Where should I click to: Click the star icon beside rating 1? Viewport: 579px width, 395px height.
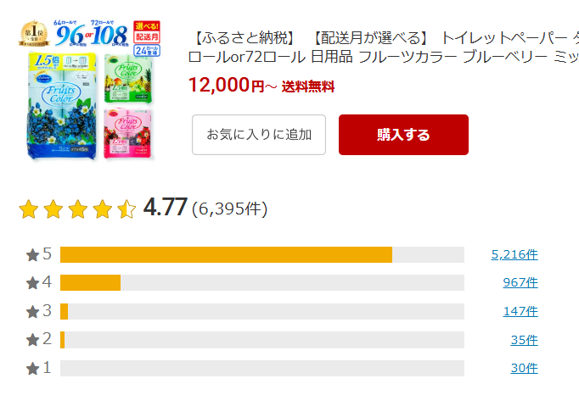[32, 368]
